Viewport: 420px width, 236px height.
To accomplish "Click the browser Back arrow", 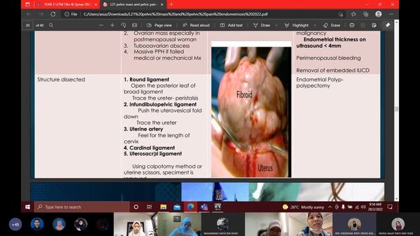I will [29, 14].
